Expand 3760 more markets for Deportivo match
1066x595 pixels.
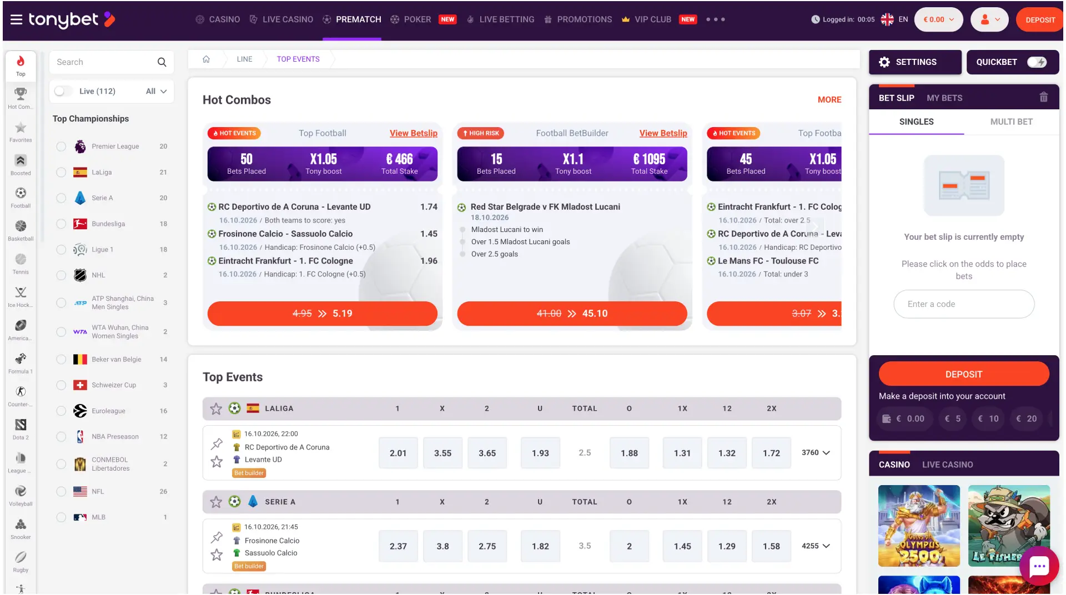tap(816, 453)
